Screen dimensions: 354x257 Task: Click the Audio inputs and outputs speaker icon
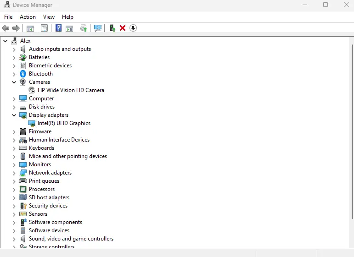coord(23,49)
